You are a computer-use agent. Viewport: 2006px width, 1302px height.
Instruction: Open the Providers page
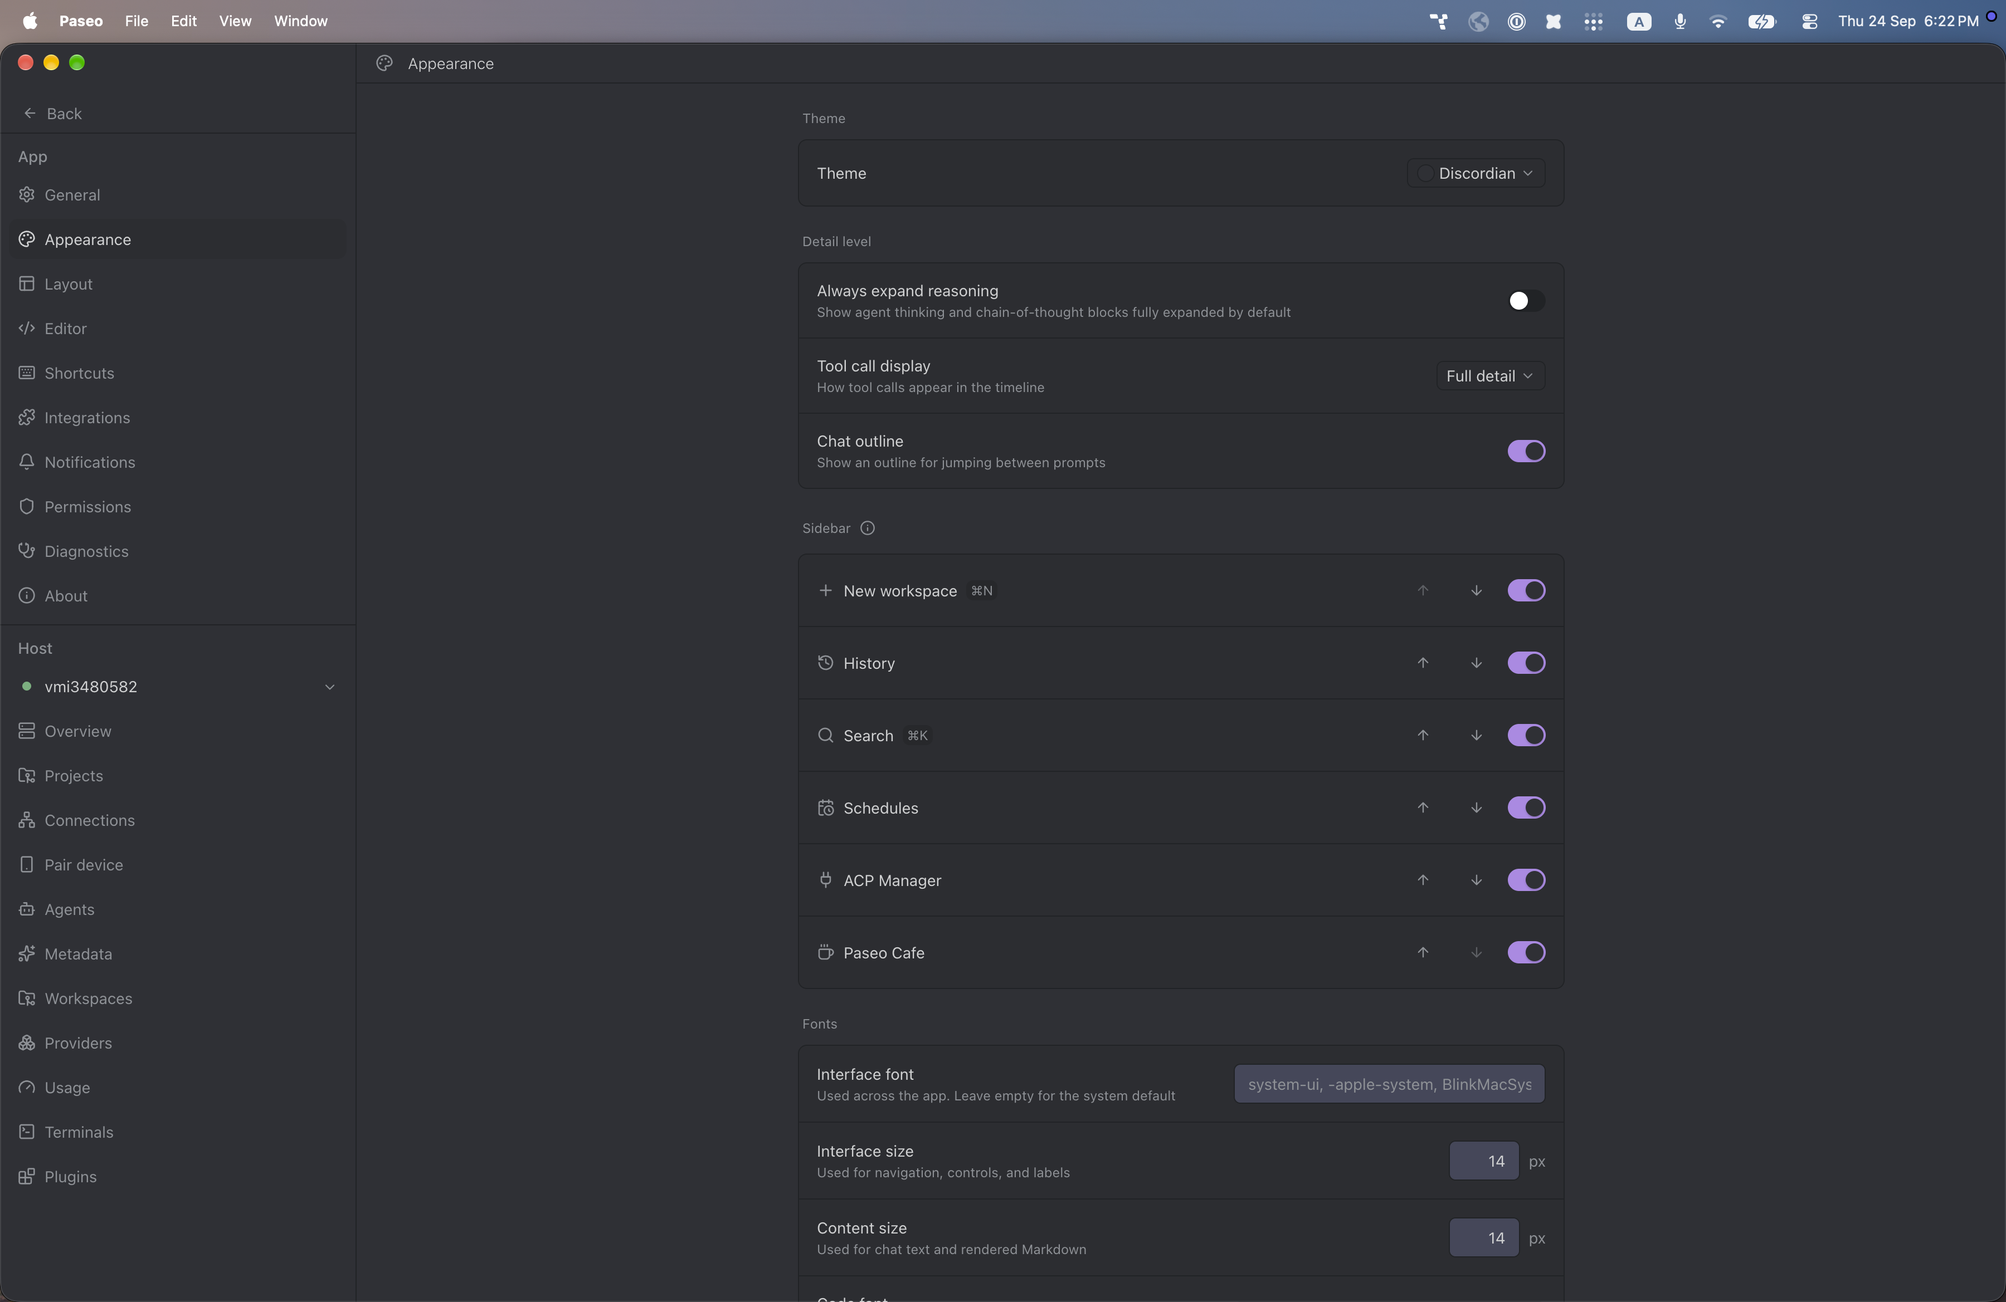(x=178, y=1042)
